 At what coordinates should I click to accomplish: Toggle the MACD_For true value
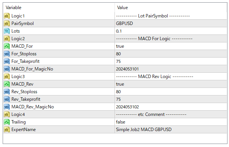point(171,46)
